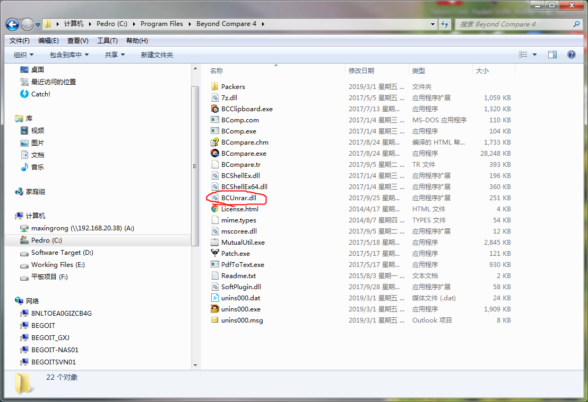588x402 pixels.
Task: Select the 网络 node in sidebar
Action: [27, 301]
